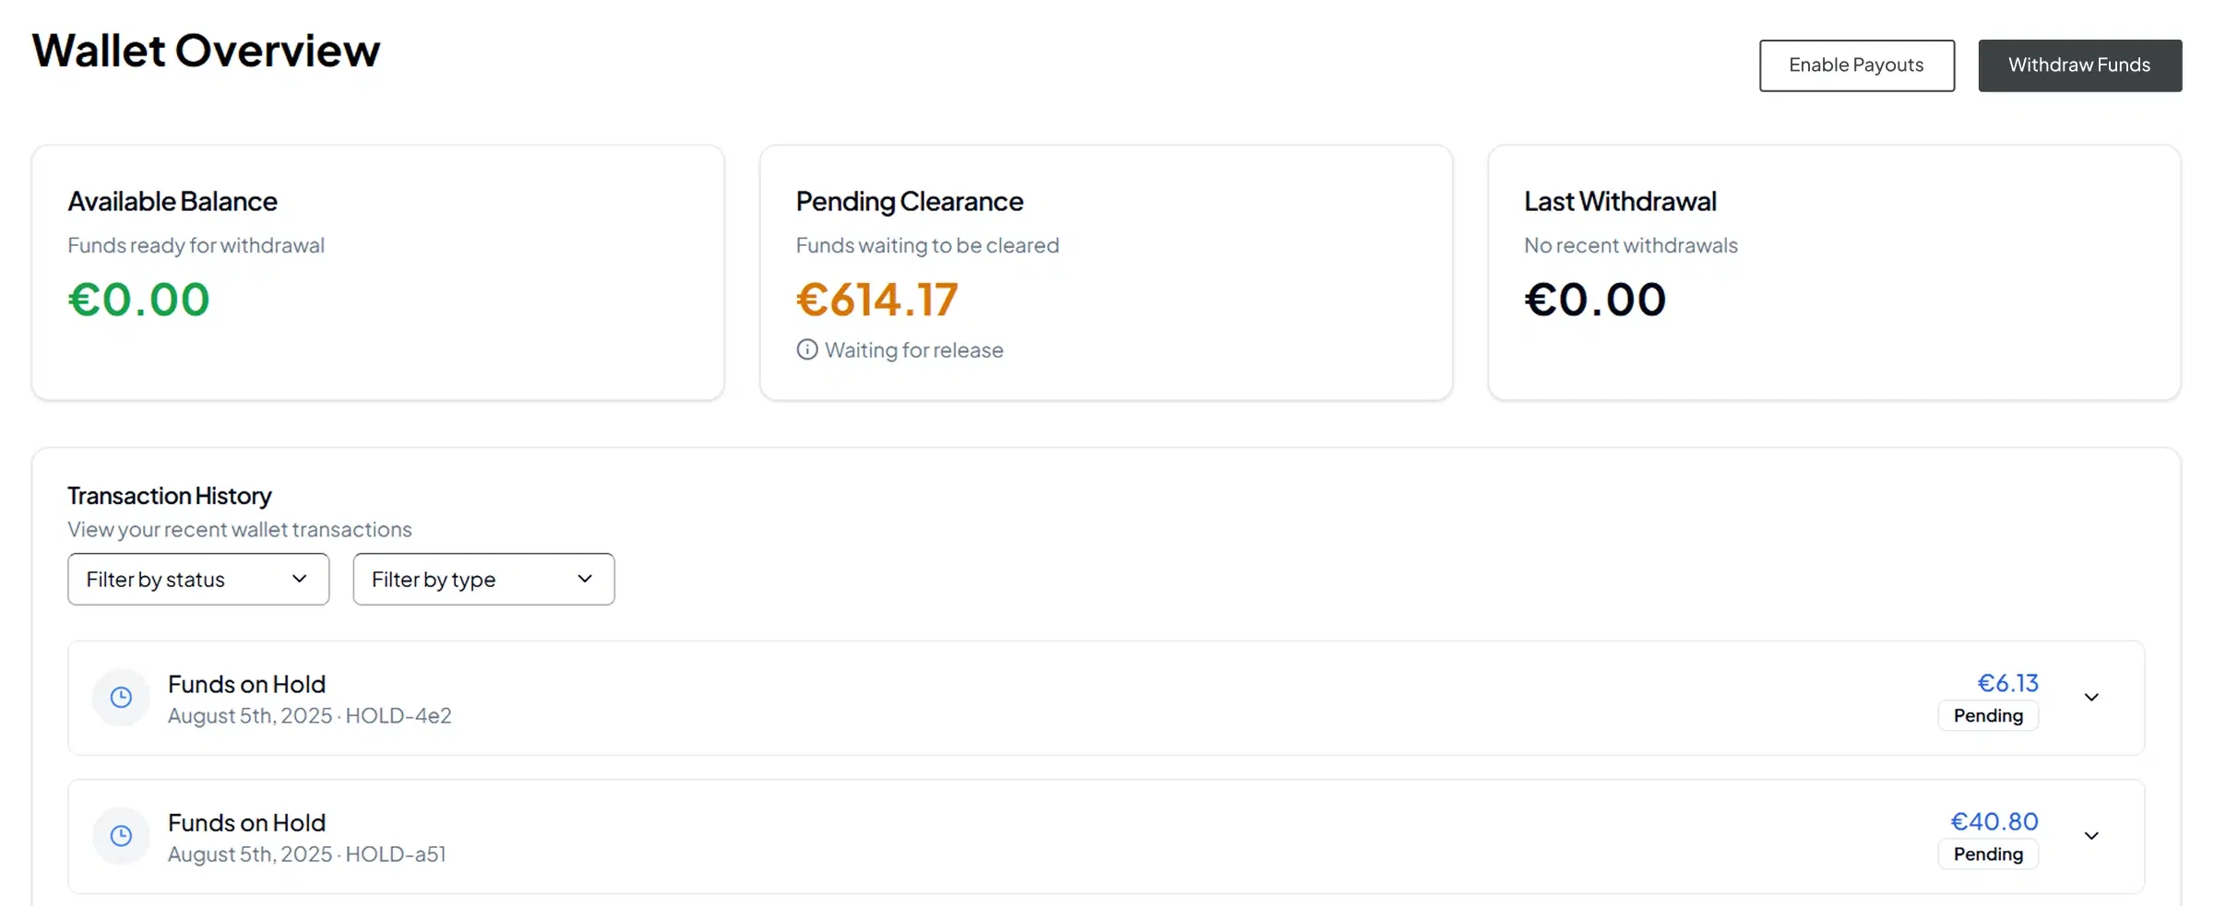Click the Transaction History heading
This screenshot has width=2214, height=906.
[169, 495]
